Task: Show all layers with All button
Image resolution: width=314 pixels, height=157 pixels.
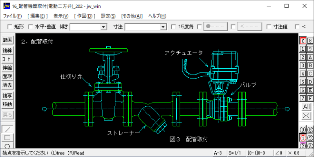Action: point(306,107)
